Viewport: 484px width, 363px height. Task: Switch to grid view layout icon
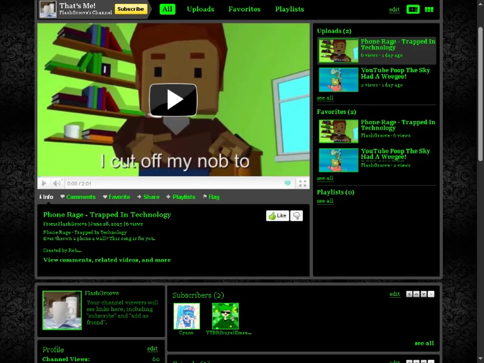(429, 10)
